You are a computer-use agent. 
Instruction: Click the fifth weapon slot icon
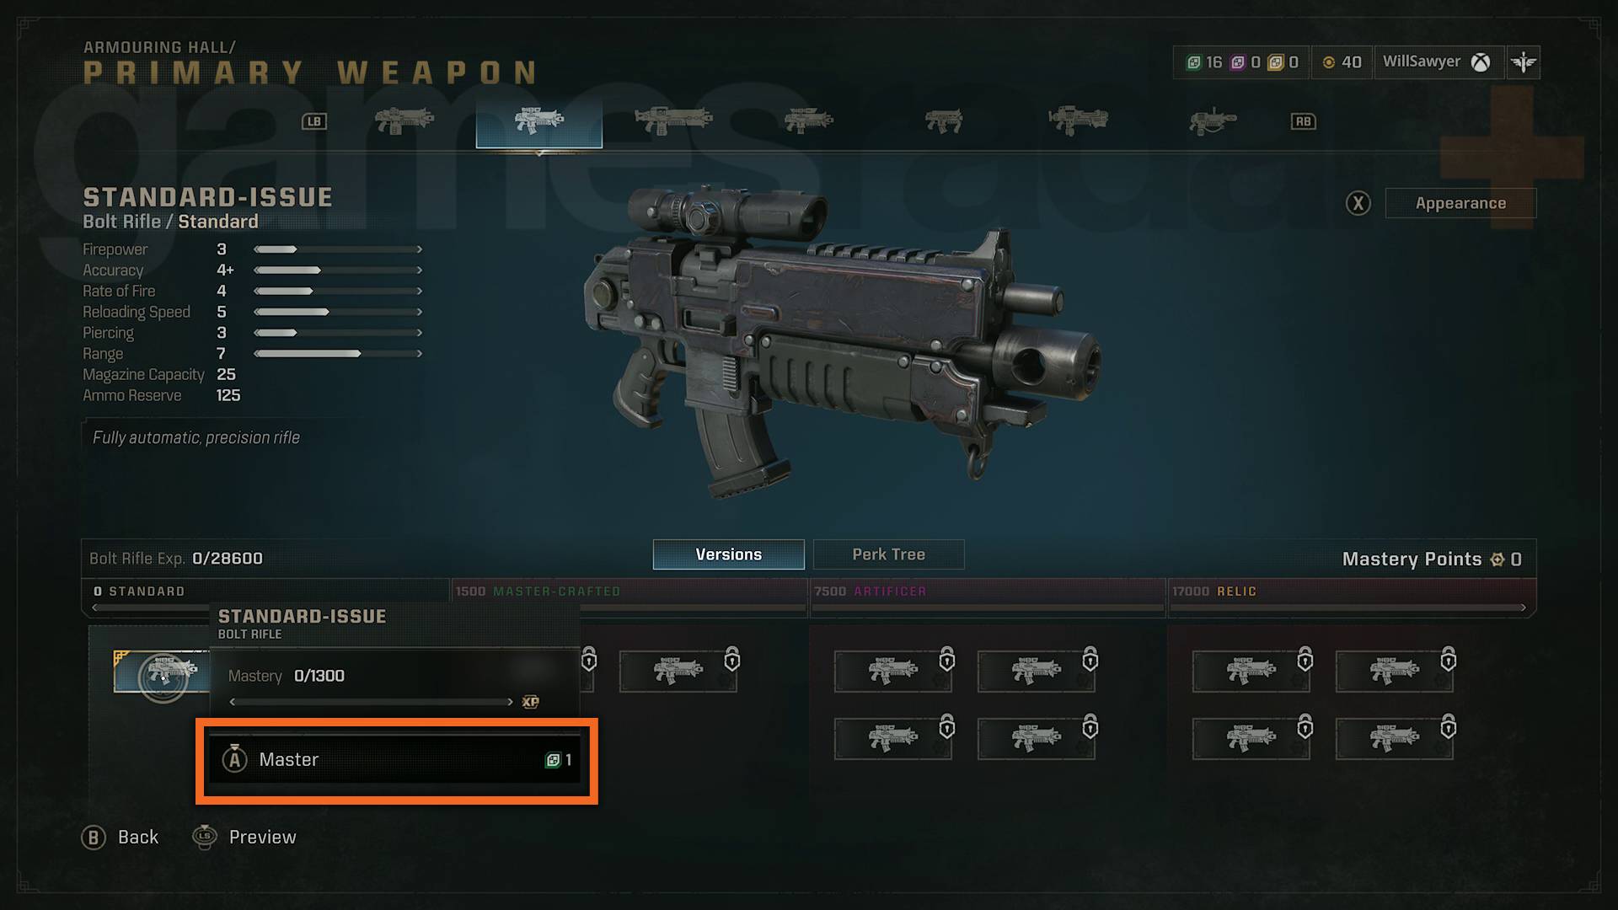click(x=944, y=120)
